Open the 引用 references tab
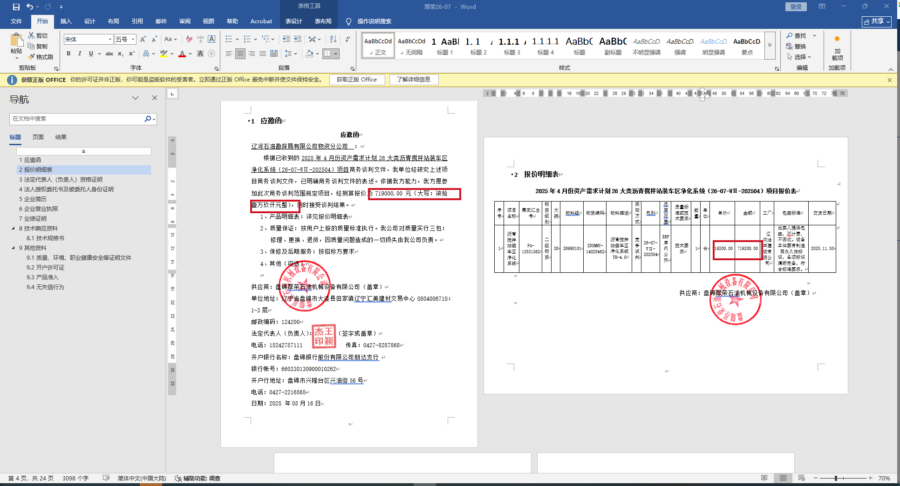Screen dimensions: 900x486 click(137, 21)
